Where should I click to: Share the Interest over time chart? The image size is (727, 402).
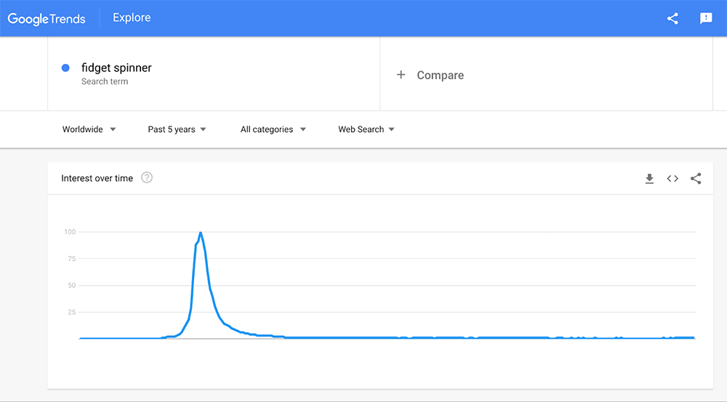click(696, 179)
